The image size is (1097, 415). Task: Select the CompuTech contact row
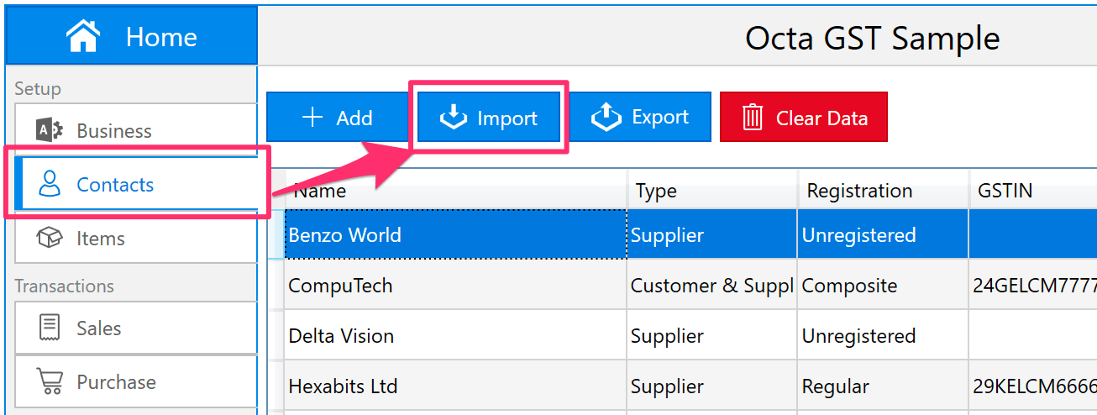click(x=340, y=286)
